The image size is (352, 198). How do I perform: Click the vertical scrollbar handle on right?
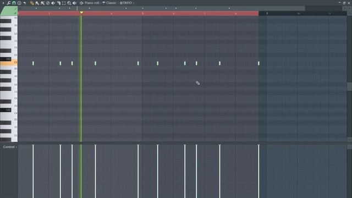[x=350, y=86]
